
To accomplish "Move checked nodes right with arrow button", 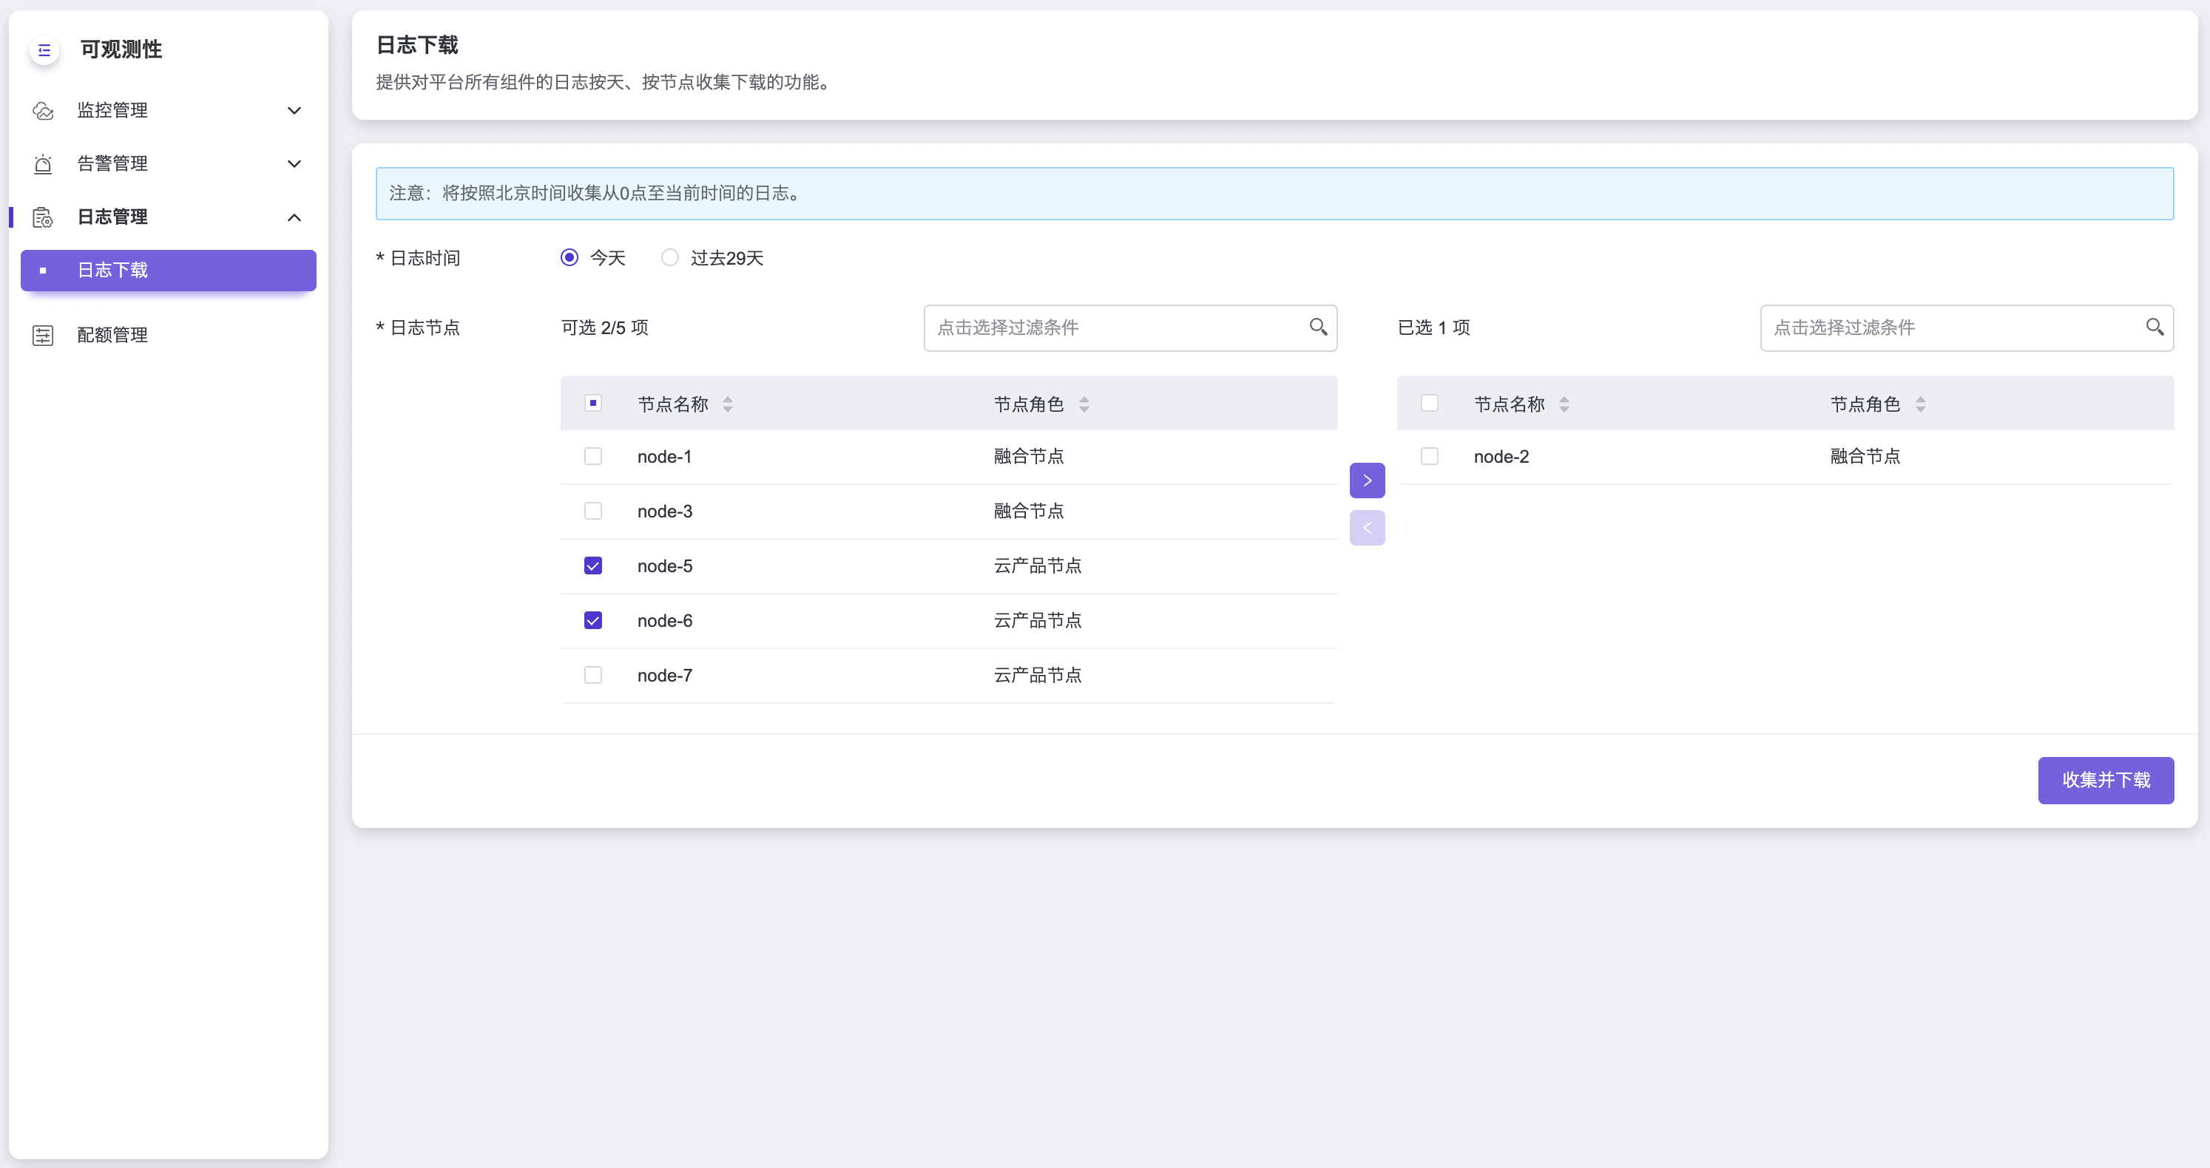I will click(x=1367, y=481).
